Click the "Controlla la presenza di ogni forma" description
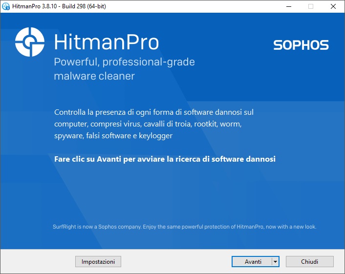This screenshot has height=274, width=345. click(x=154, y=124)
